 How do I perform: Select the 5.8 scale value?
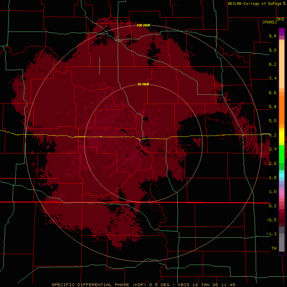click(x=273, y=107)
